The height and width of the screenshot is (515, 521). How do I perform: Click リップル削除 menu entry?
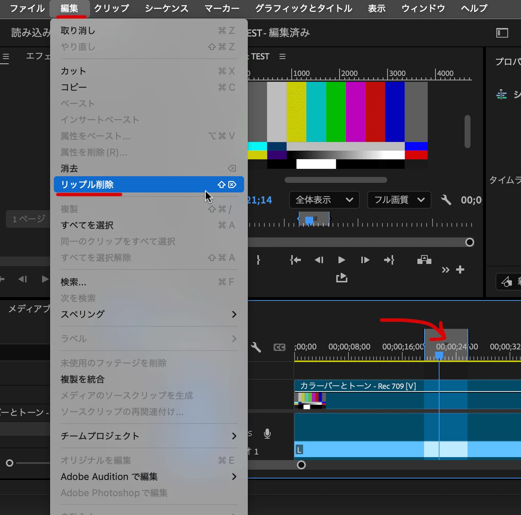(x=149, y=184)
